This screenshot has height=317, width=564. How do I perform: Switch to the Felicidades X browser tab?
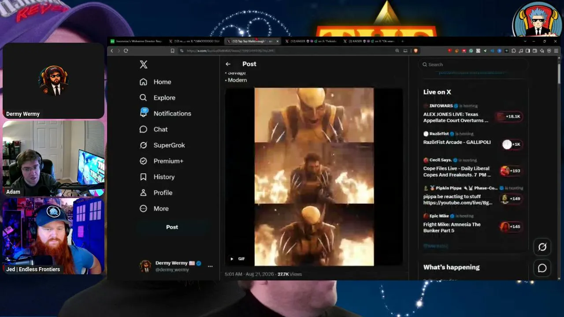click(311, 41)
